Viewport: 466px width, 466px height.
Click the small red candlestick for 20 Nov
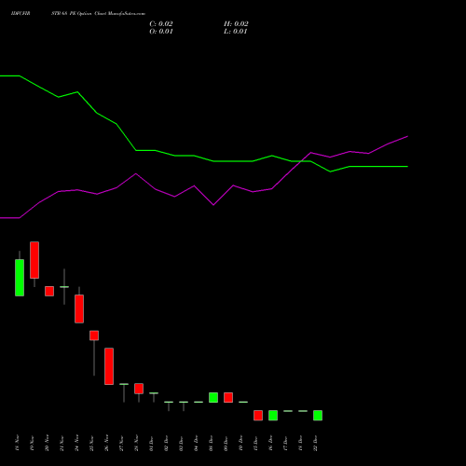point(49,291)
